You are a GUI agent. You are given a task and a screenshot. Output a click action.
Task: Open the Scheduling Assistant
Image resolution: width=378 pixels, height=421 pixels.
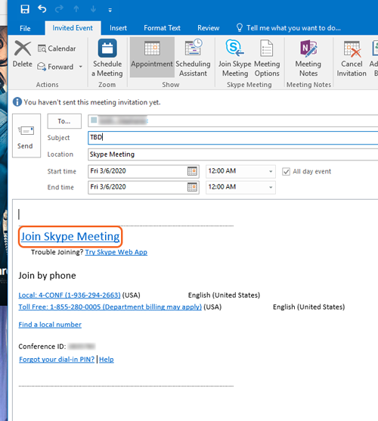click(194, 58)
